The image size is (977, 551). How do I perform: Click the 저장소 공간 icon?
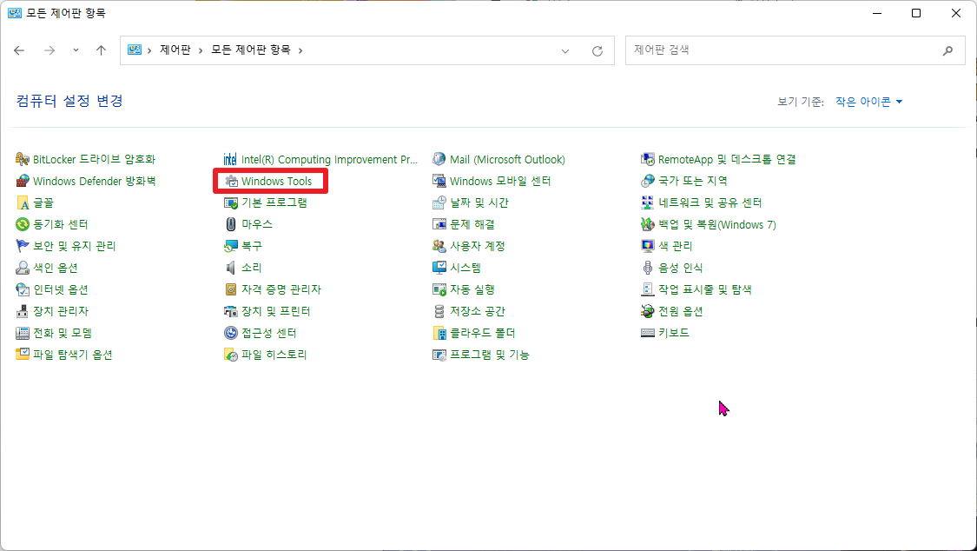click(439, 311)
